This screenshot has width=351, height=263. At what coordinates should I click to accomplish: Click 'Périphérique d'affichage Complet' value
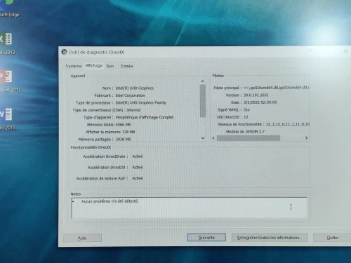click(145, 117)
